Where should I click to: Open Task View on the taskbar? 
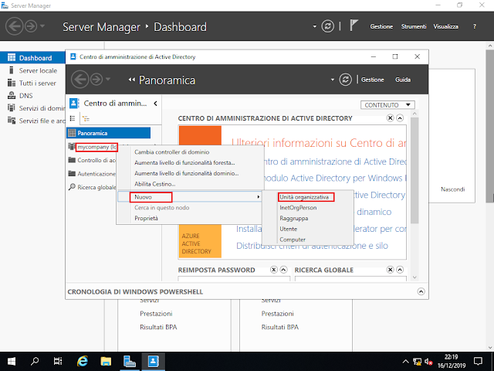tap(58, 362)
